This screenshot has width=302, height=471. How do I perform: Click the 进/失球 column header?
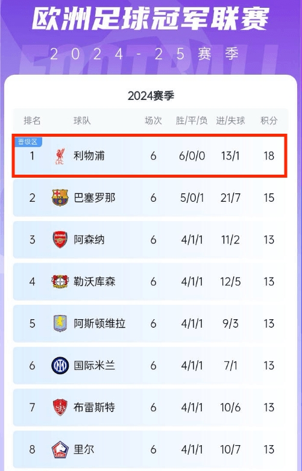point(230,120)
